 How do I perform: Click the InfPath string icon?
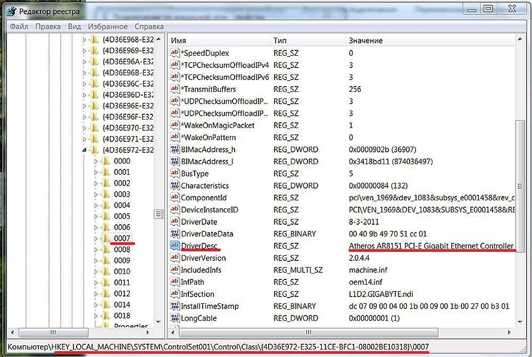[x=174, y=282]
